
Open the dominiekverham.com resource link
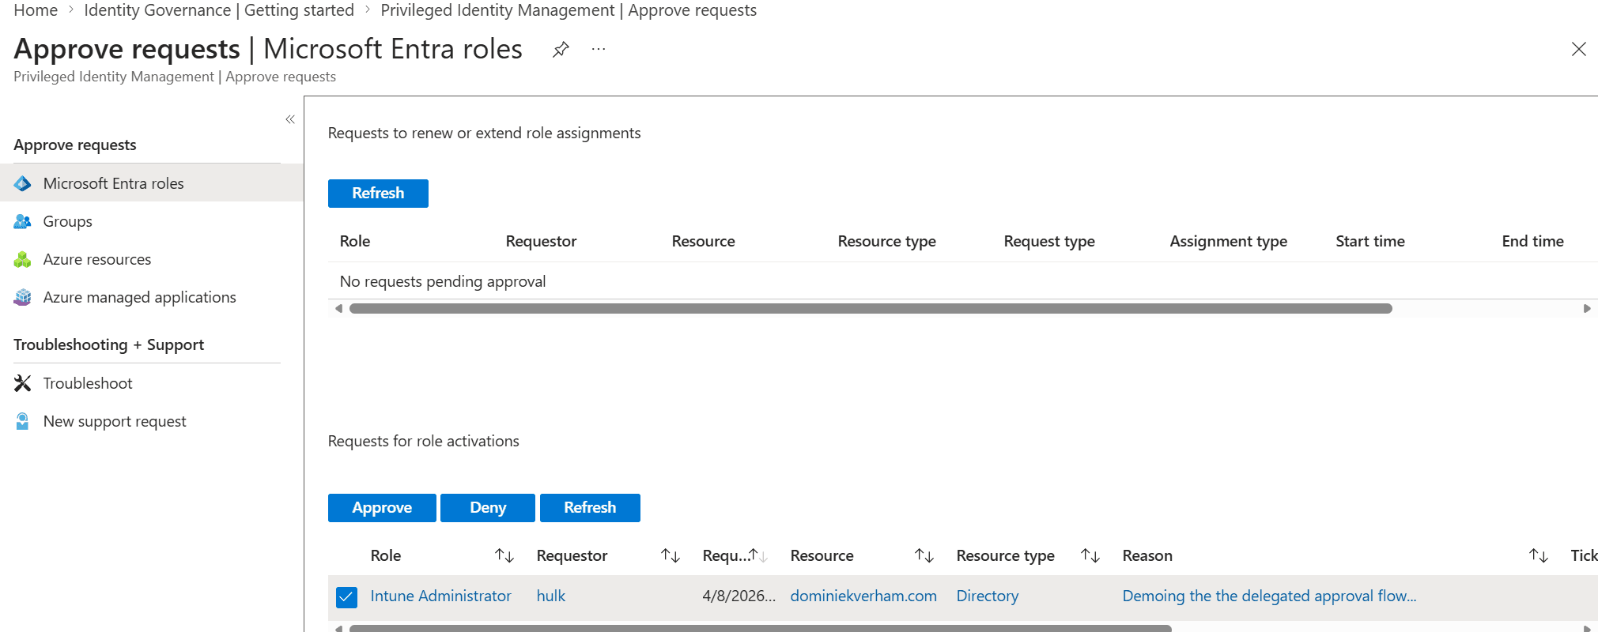pyautogui.click(x=863, y=596)
